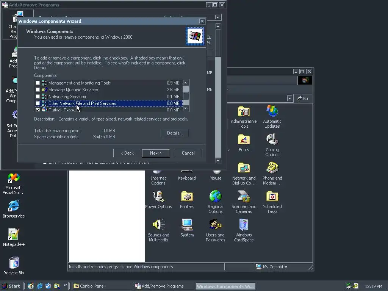This screenshot has width=388, height=291.
Task: Click Show Desktop quick launch icon
Action: click(31, 286)
